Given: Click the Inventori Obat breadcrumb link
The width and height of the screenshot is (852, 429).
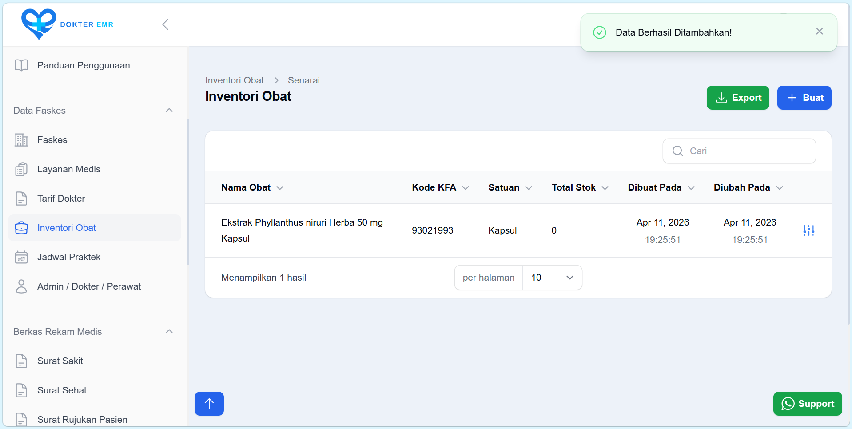Looking at the screenshot, I should click(235, 80).
